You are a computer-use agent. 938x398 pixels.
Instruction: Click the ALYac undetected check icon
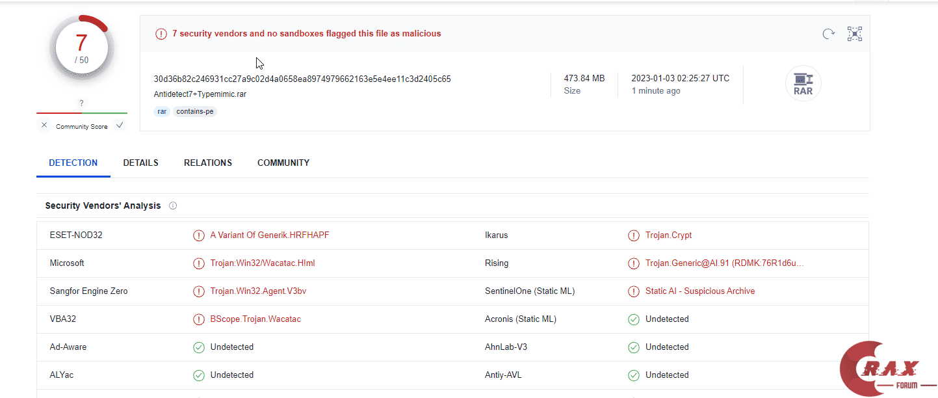pos(199,375)
